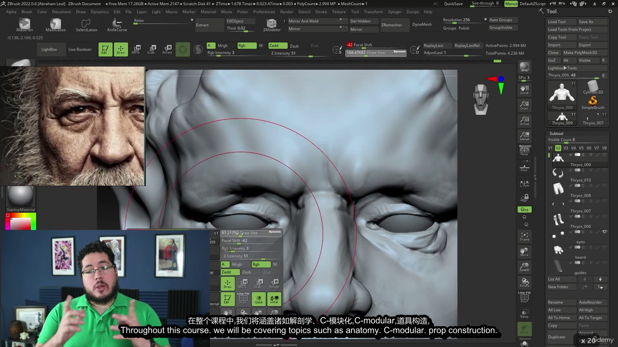
Task: Click Local button in popup menu
Action: (x=274, y=299)
